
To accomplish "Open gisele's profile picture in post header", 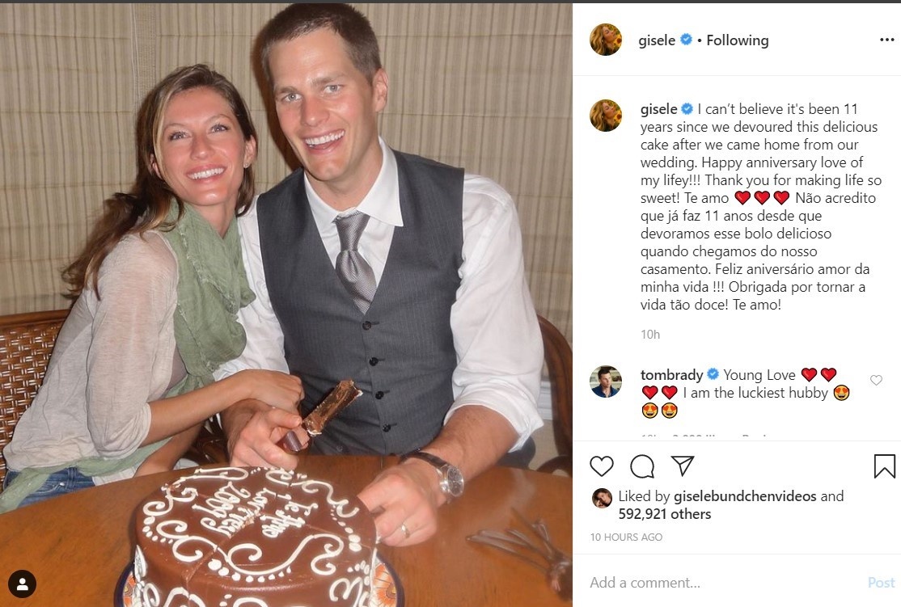I will 606,40.
